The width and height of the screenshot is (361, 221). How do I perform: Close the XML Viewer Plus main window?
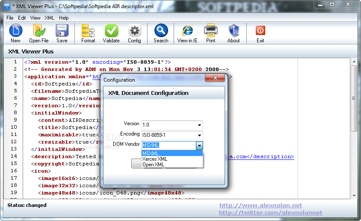point(348,5)
